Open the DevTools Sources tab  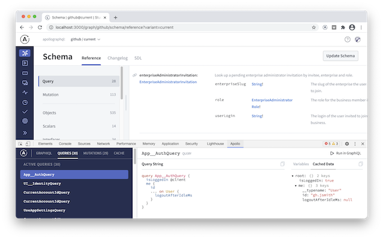84,144
